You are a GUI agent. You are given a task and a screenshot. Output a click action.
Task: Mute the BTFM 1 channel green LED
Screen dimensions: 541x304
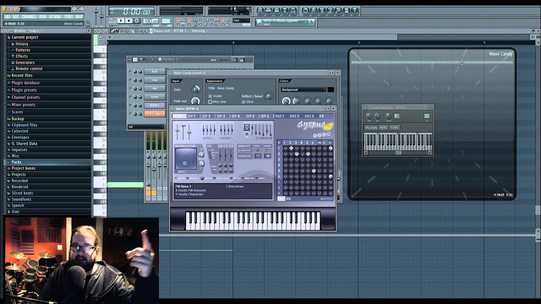point(130,105)
